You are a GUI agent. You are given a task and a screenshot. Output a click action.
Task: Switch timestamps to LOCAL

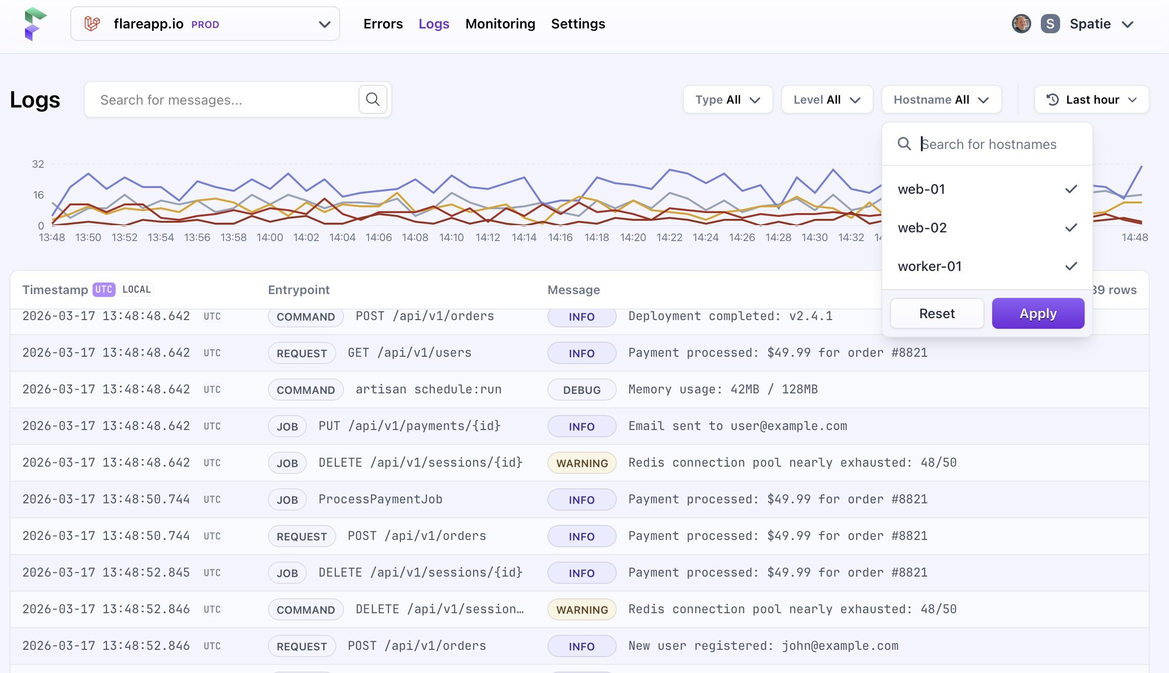coord(136,289)
